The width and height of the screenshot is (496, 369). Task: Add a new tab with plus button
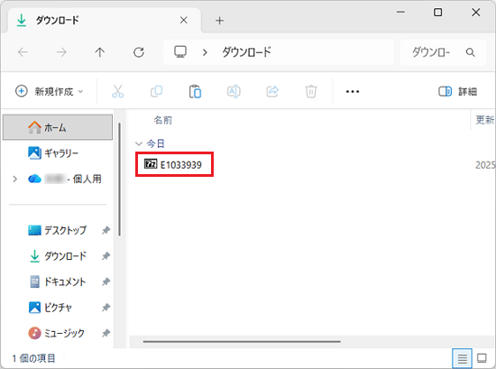click(x=219, y=21)
